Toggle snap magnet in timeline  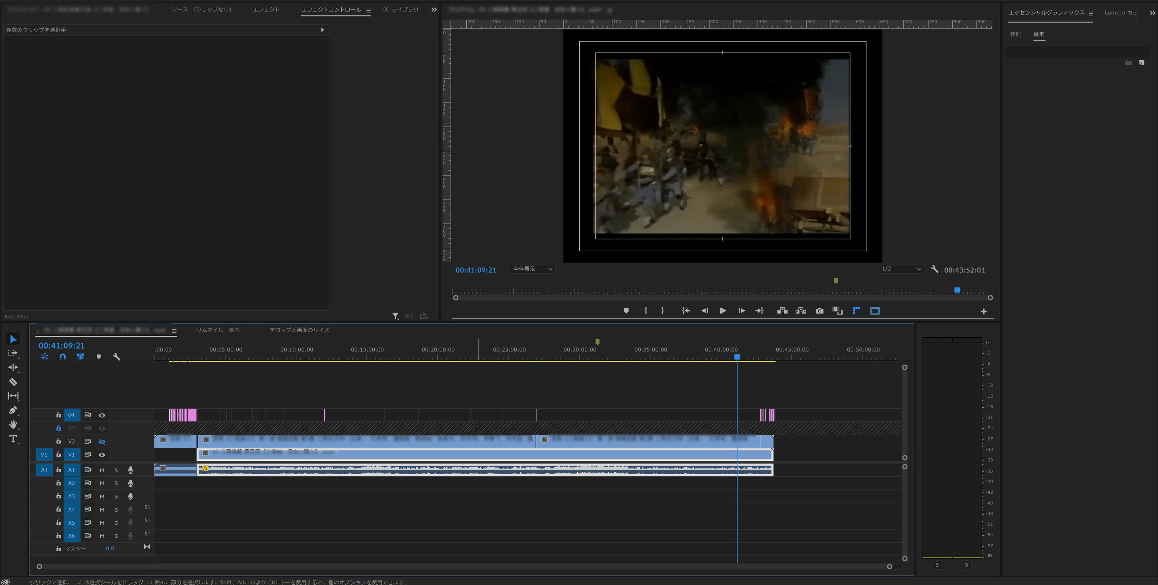click(62, 356)
